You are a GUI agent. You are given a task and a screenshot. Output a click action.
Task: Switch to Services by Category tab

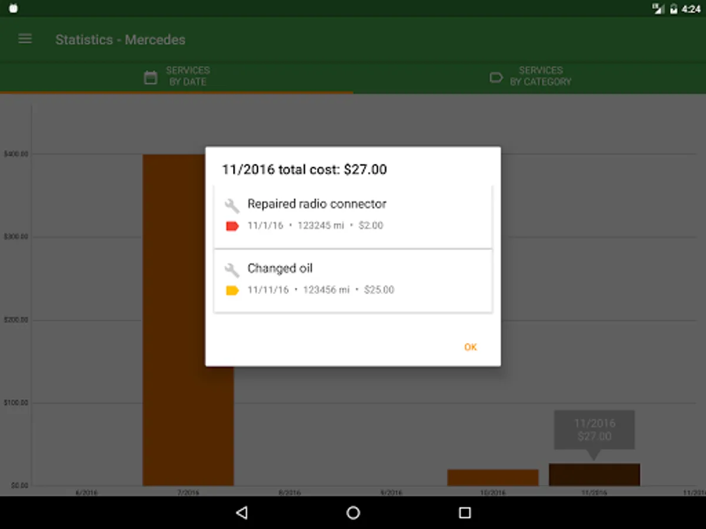[x=529, y=77]
